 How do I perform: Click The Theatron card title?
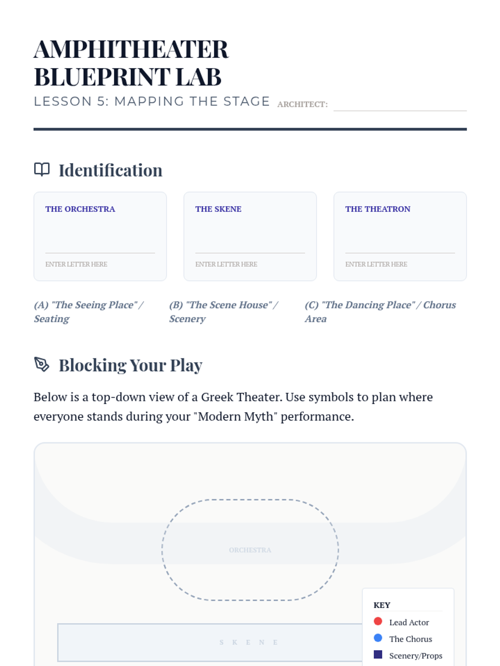[x=377, y=209]
